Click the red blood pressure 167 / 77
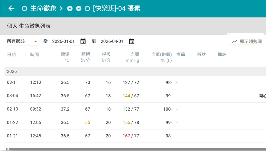 tap(131, 136)
